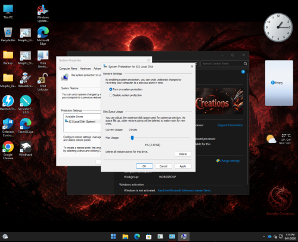
Task: Click the blue help icon in Control Panel
Action: pyautogui.click(x=243, y=72)
